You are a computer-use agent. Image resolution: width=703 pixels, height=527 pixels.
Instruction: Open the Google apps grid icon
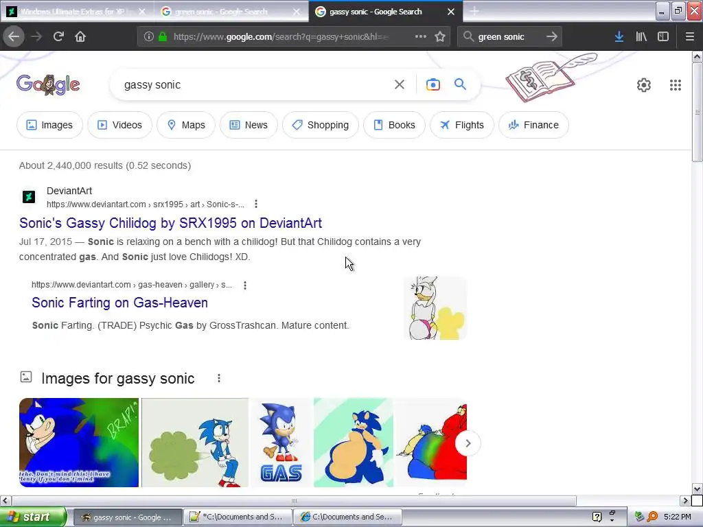tap(676, 84)
